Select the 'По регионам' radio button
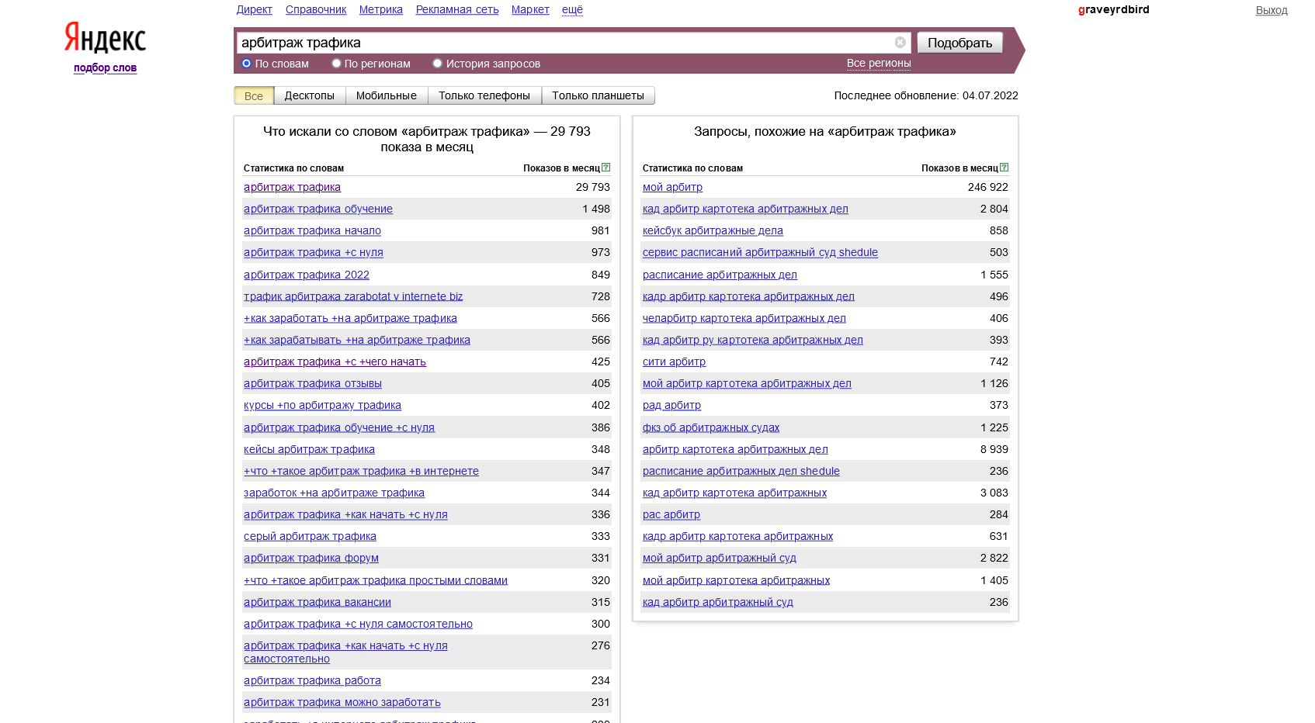The image size is (1315, 723). coord(336,64)
